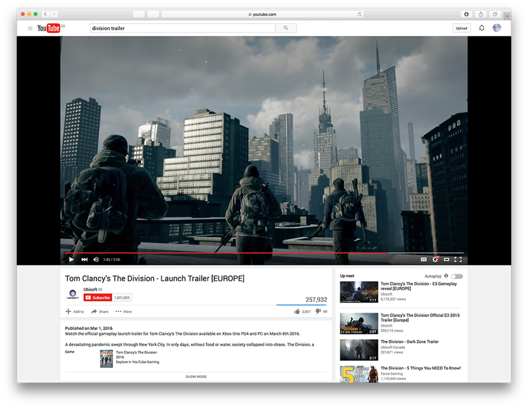This screenshot has width=528, height=406.
Task: Skip to the next video
Action: (x=84, y=259)
